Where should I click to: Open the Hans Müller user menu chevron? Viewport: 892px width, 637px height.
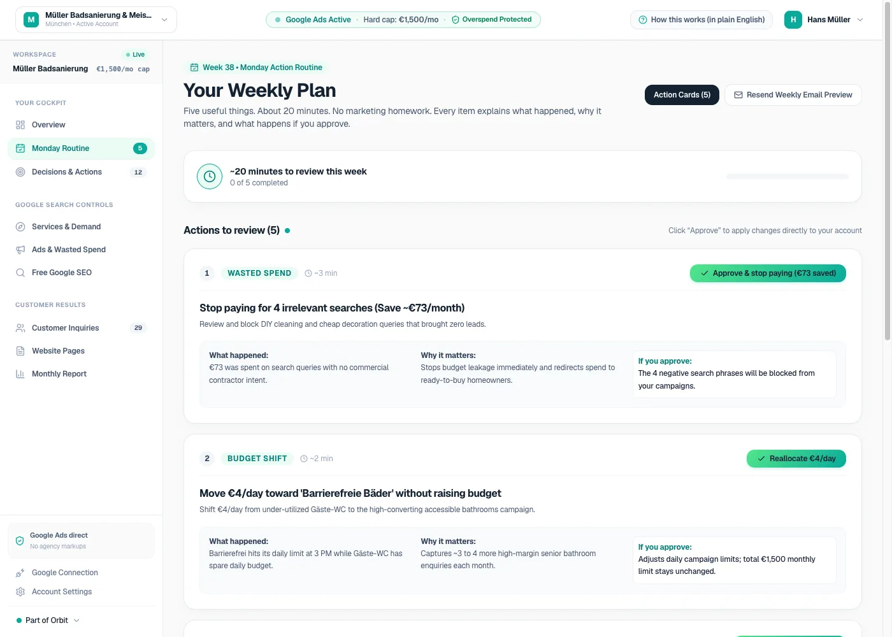click(x=860, y=20)
